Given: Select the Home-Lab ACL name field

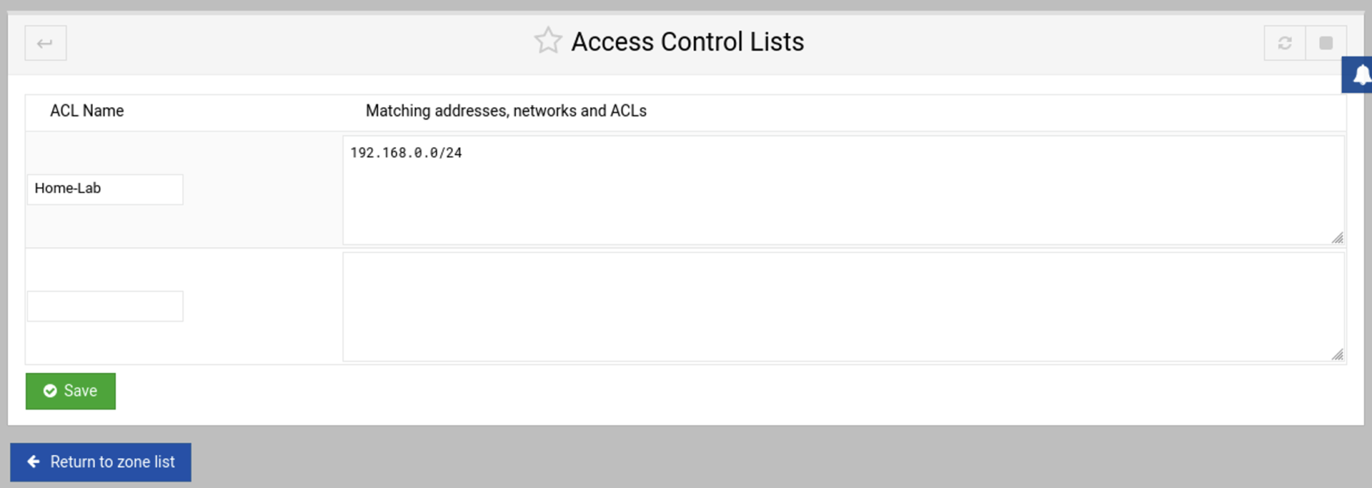Looking at the screenshot, I should point(104,189).
